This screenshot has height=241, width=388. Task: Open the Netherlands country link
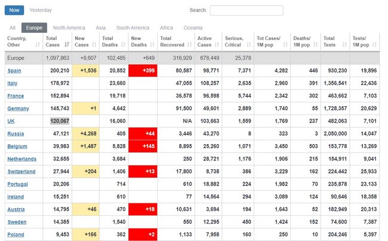click(x=21, y=159)
